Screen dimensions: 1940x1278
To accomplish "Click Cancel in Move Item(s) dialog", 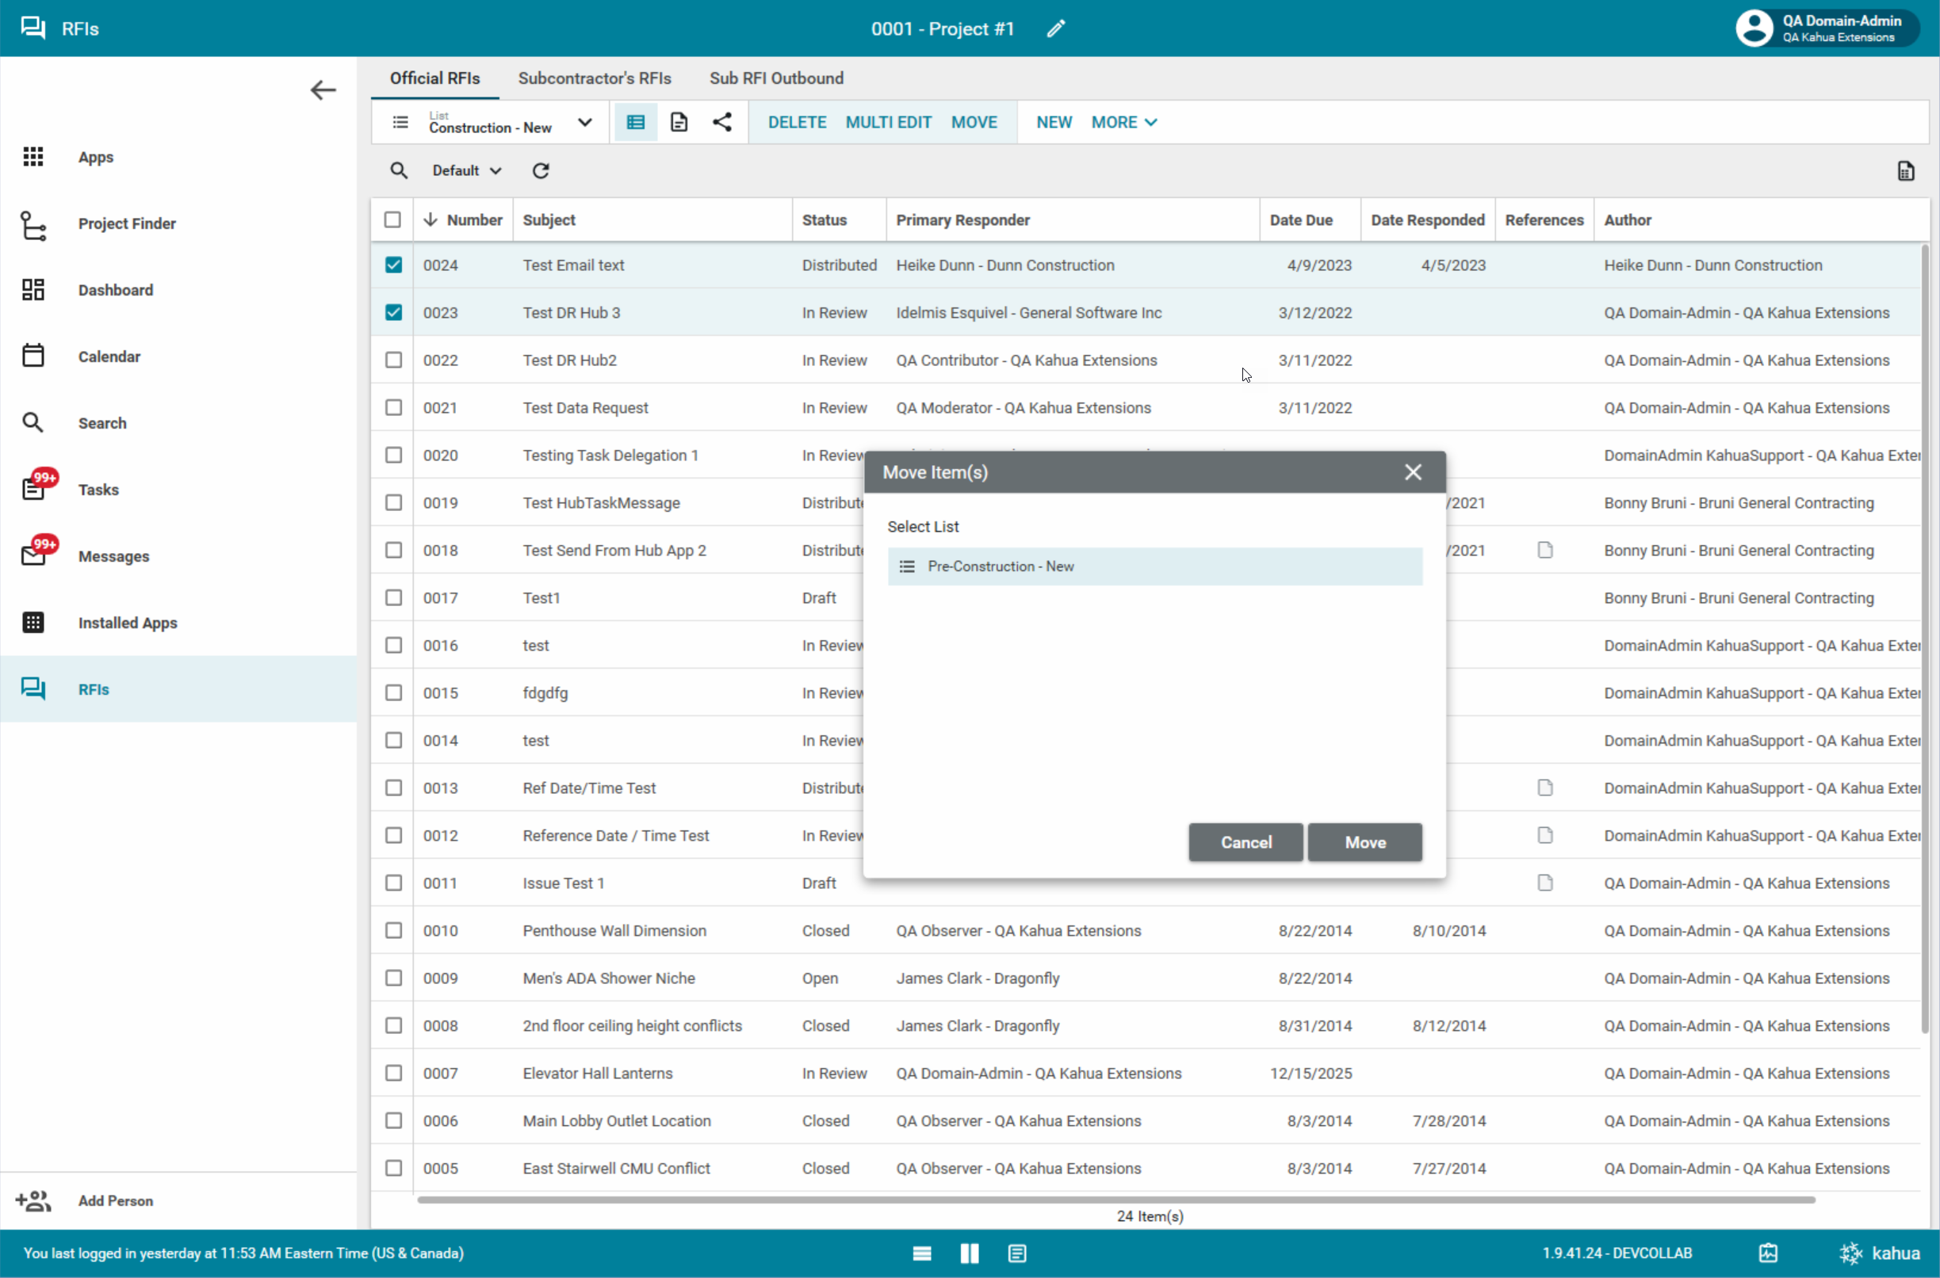I will pos(1246,842).
